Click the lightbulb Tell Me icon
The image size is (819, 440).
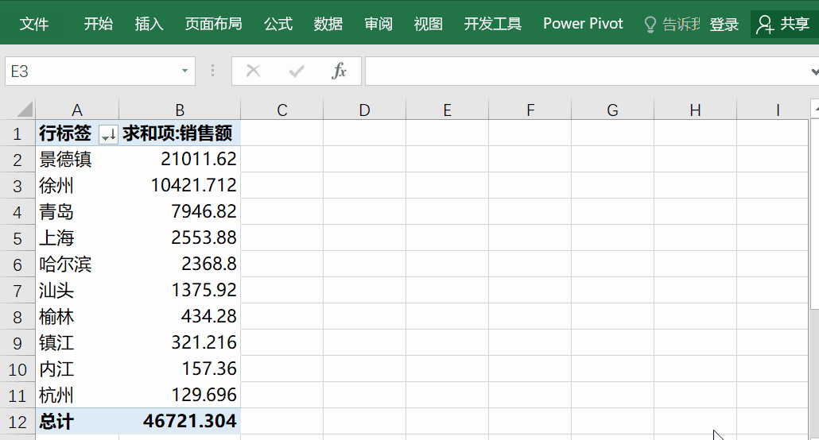(x=650, y=24)
